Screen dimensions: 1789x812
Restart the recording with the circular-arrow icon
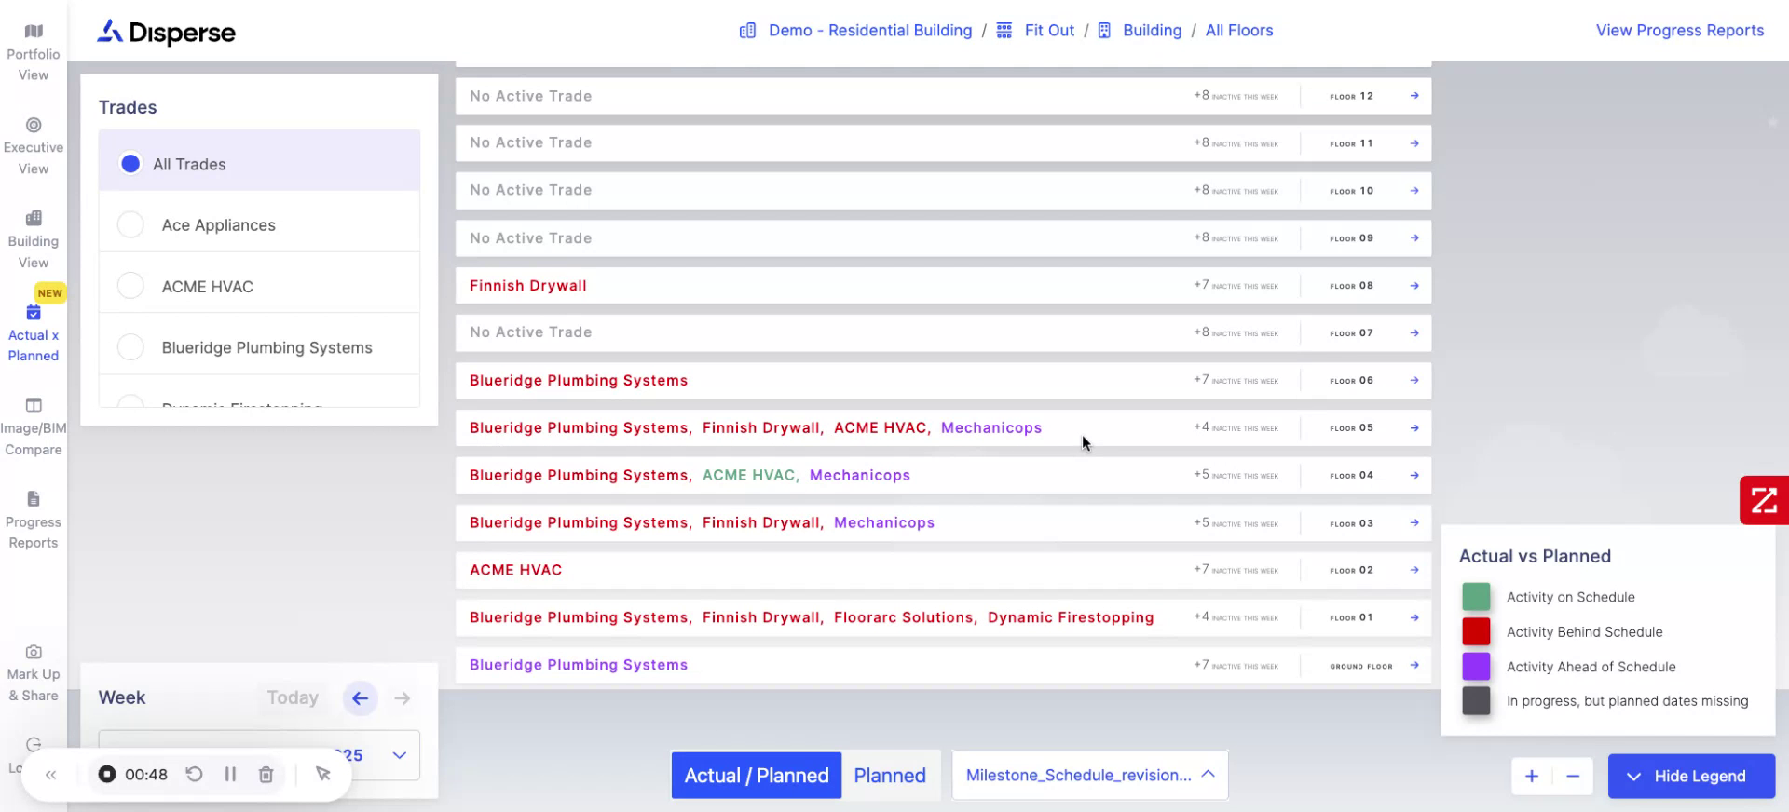(x=194, y=774)
